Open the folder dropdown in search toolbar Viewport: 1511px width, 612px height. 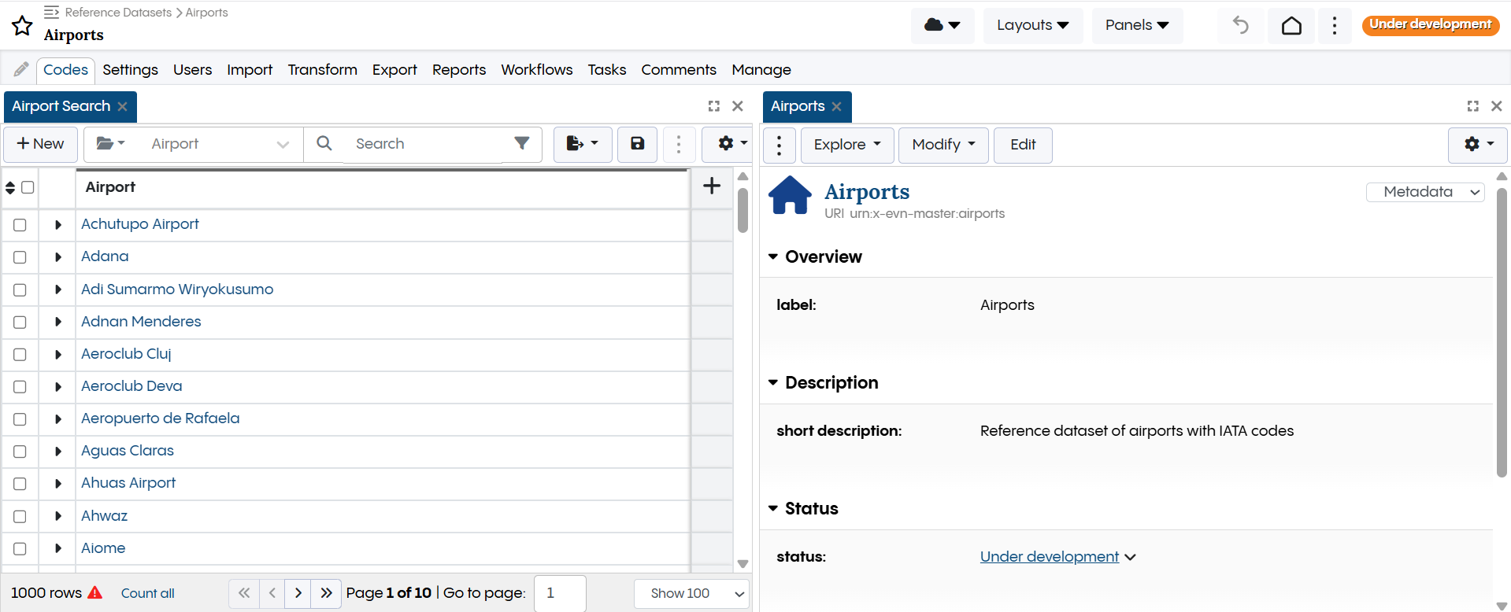point(110,144)
